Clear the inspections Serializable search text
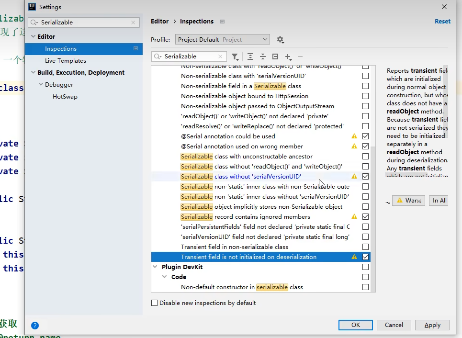 220,56
